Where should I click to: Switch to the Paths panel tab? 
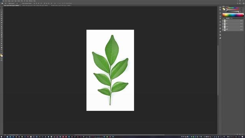[231, 18]
